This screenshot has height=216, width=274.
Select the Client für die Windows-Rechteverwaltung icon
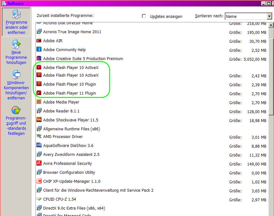[39, 190]
